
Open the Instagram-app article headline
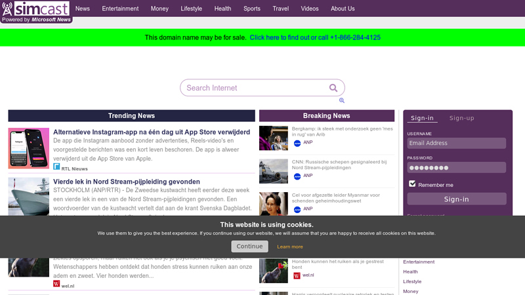(152, 132)
